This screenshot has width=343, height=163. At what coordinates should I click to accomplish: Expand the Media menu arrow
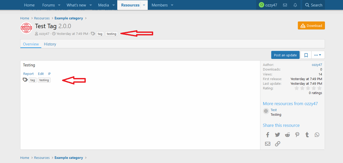(113, 5)
